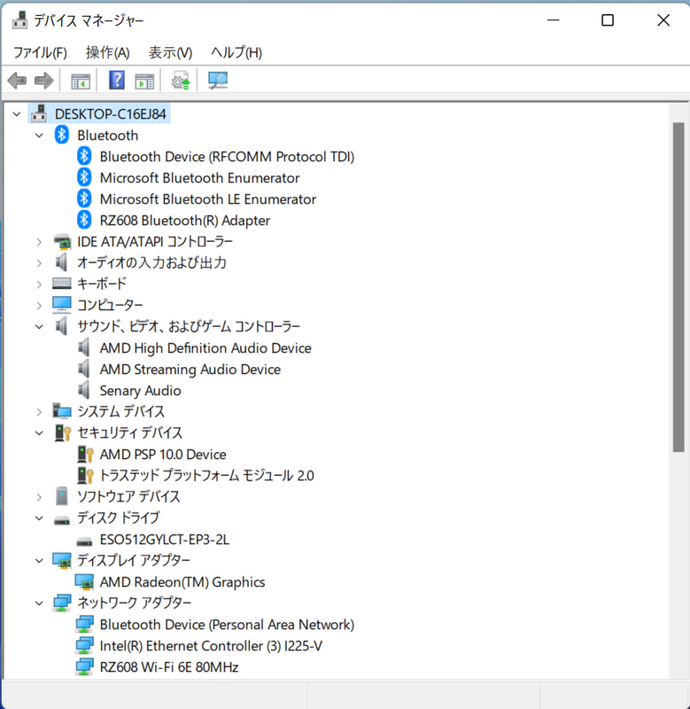Minimize the Device Manager window
The width and height of the screenshot is (690, 709).
tap(554, 19)
